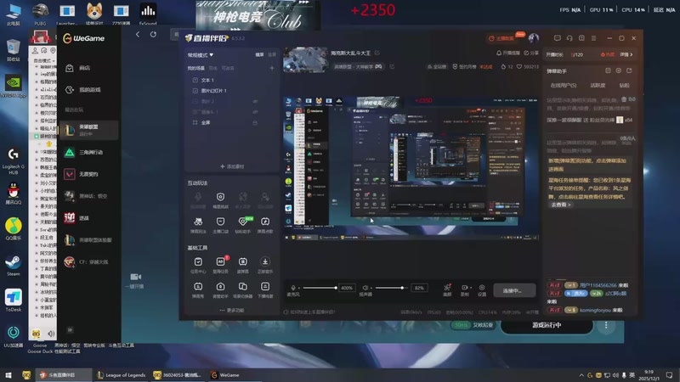The image size is (680, 382).
Task: Adjust 麦克风 volume slider
Action: pos(320,288)
